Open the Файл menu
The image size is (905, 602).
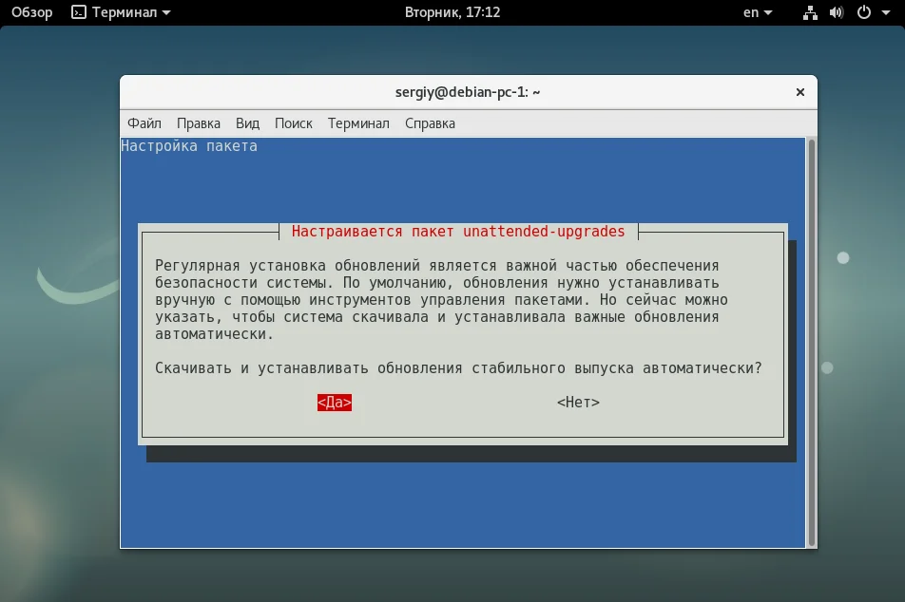tap(144, 123)
